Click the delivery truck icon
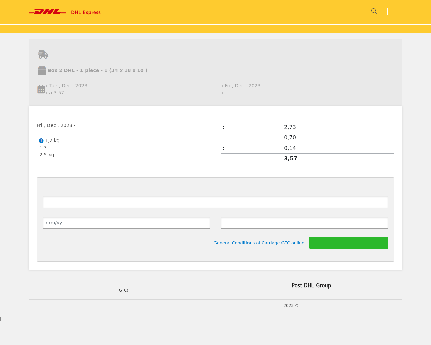This screenshot has height=345, width=431. coord(43,54)
